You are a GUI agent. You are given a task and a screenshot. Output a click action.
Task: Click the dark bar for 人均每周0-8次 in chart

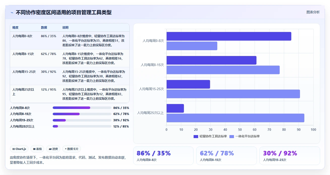[x=229, y=36]
